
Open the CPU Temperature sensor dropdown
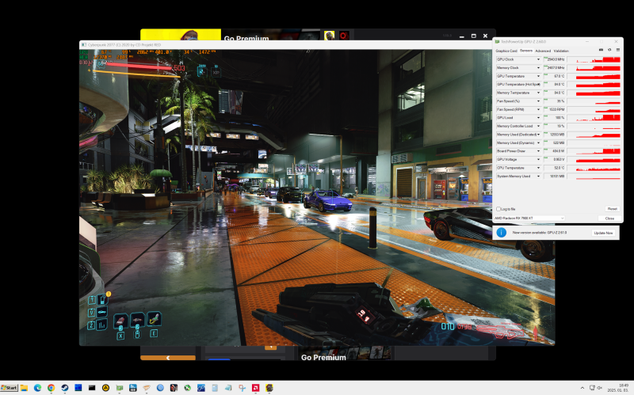coord(538,168)
